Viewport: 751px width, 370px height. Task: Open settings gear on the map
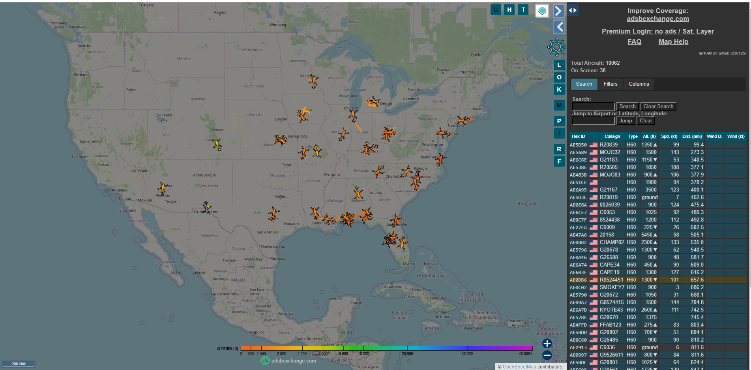[x=556, y=47]
